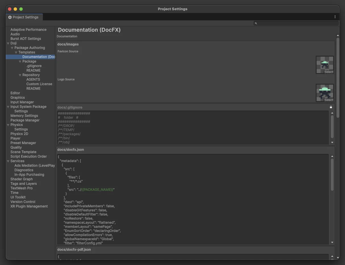This screenshot has width=345, height=265.
Task: Click Select button under Favicon Source
Action: (329, 72)
